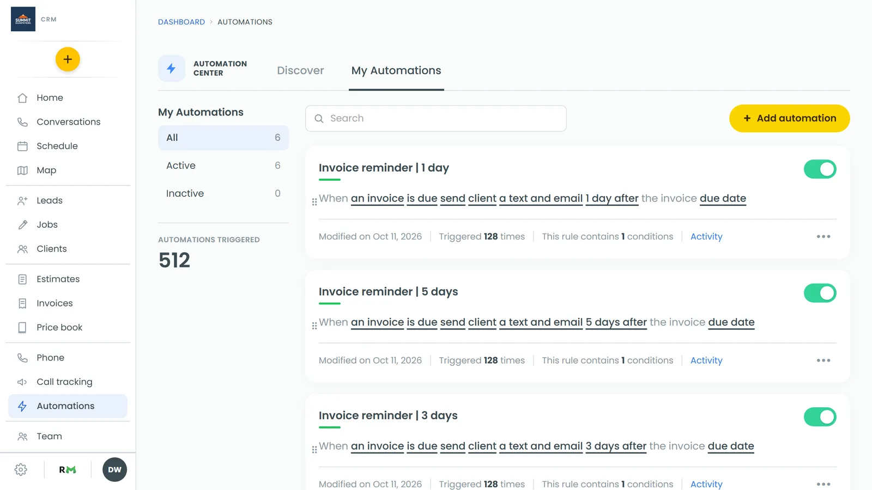Click the Summit logo

point(23,19)
